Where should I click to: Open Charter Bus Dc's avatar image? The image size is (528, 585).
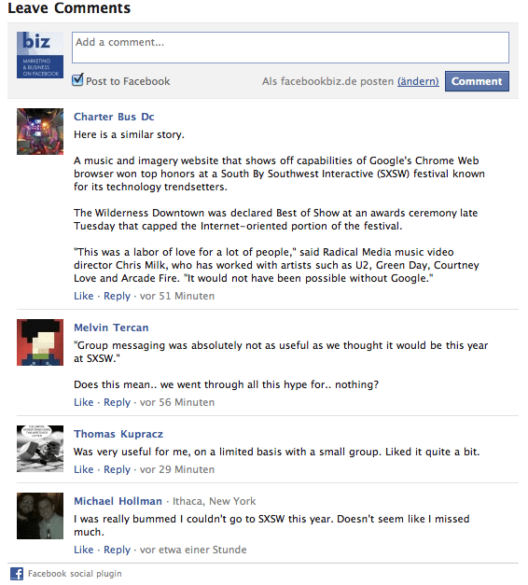40,132
